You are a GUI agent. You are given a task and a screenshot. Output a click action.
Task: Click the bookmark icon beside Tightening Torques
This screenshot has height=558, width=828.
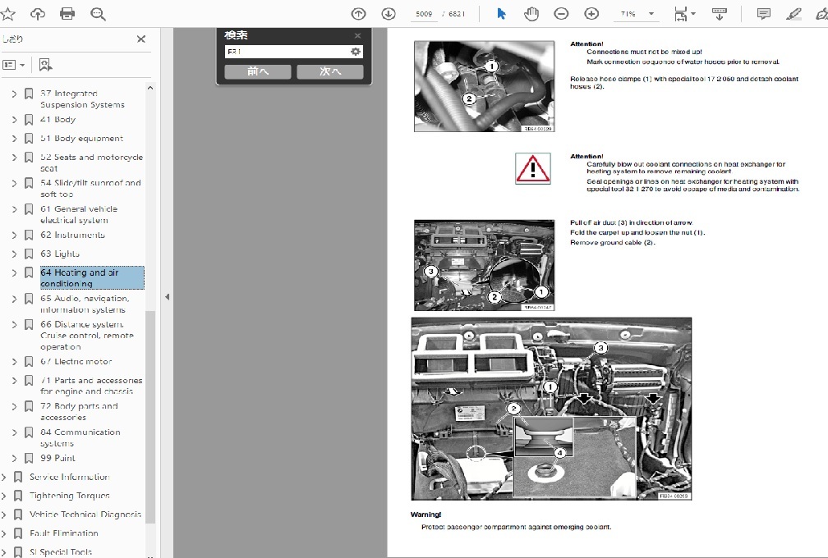[x=18, y=496]
